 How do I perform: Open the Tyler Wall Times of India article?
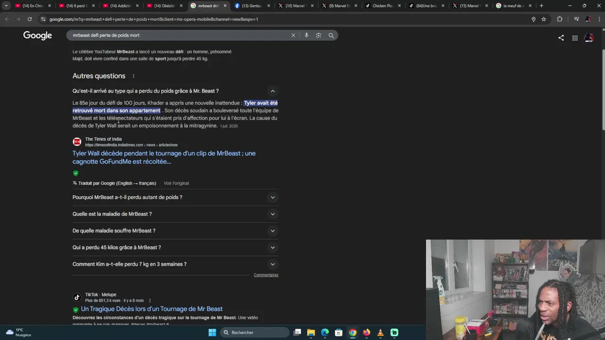164,157
